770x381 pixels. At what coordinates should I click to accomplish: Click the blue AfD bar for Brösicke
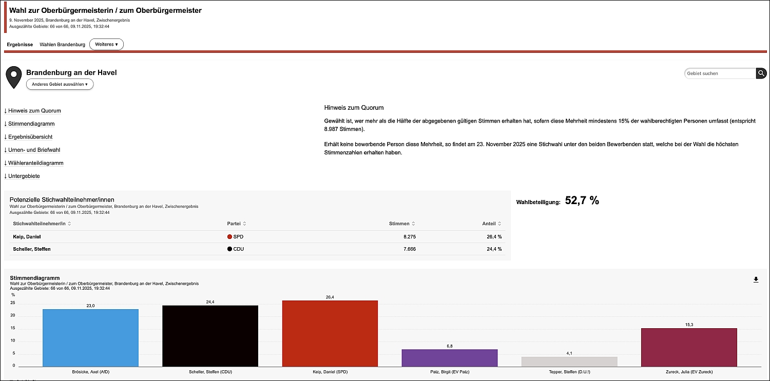(90, 337)
